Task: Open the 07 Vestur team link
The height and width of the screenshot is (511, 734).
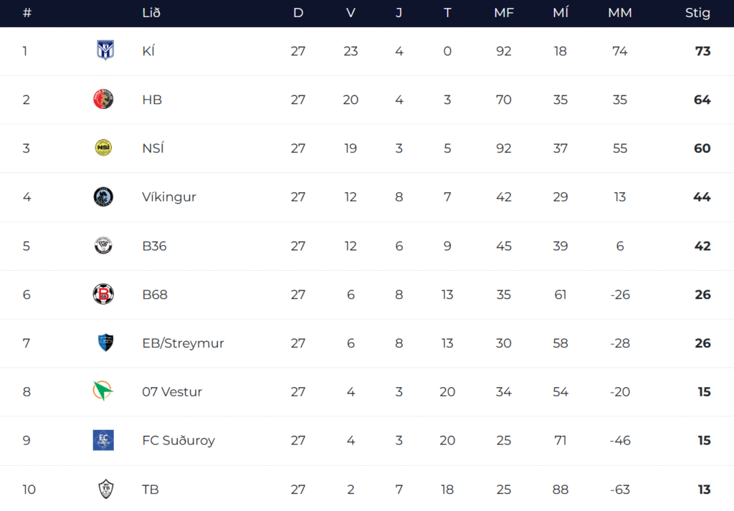Action: pos(172,392)
